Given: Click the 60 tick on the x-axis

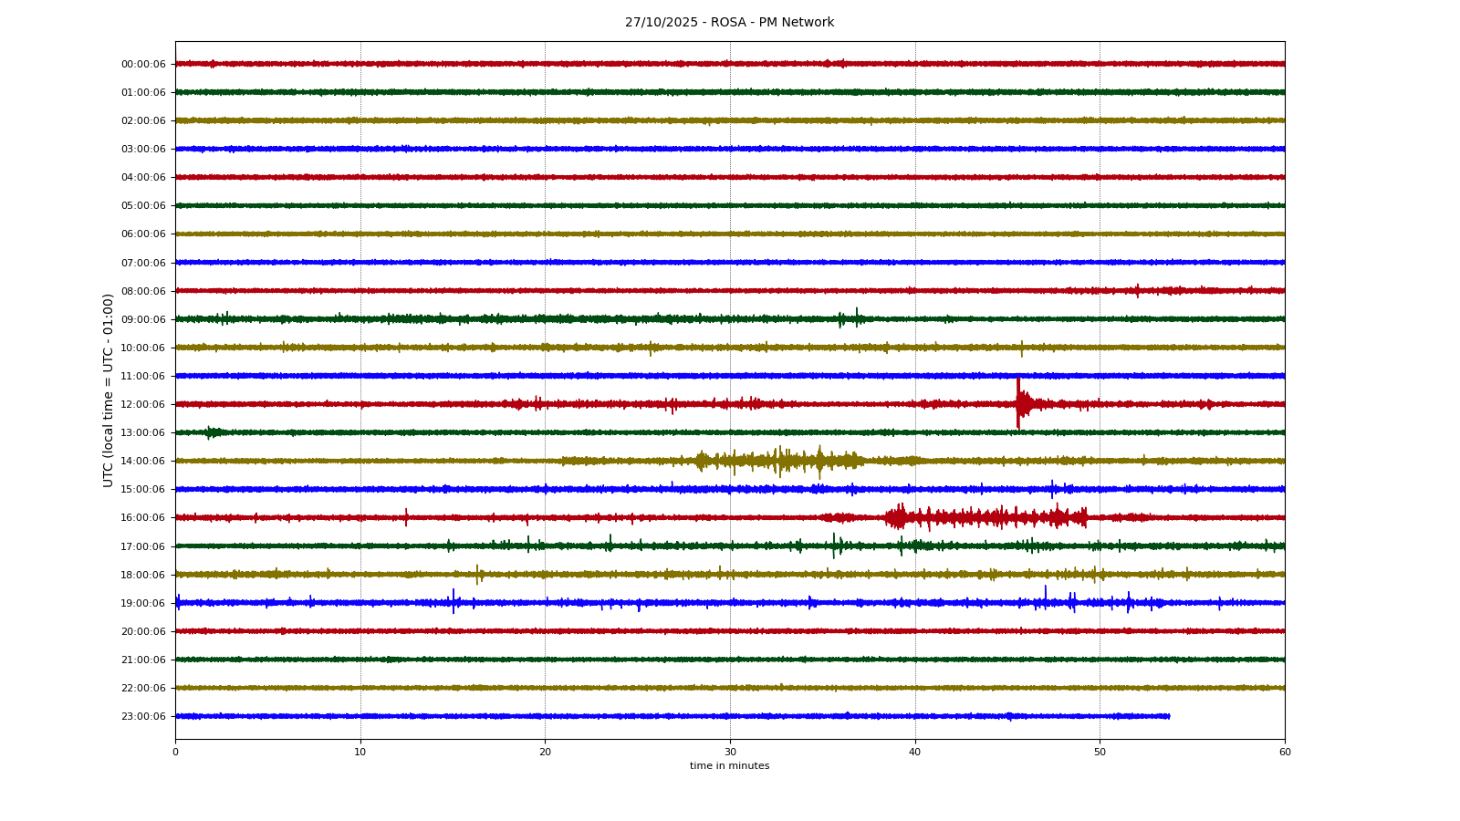Looking at the screenshot, I should [x=1285, y=753].
